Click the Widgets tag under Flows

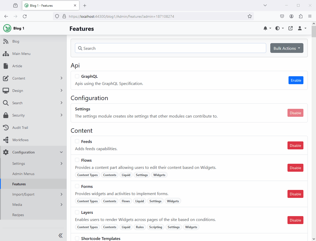tap(159, 175)
